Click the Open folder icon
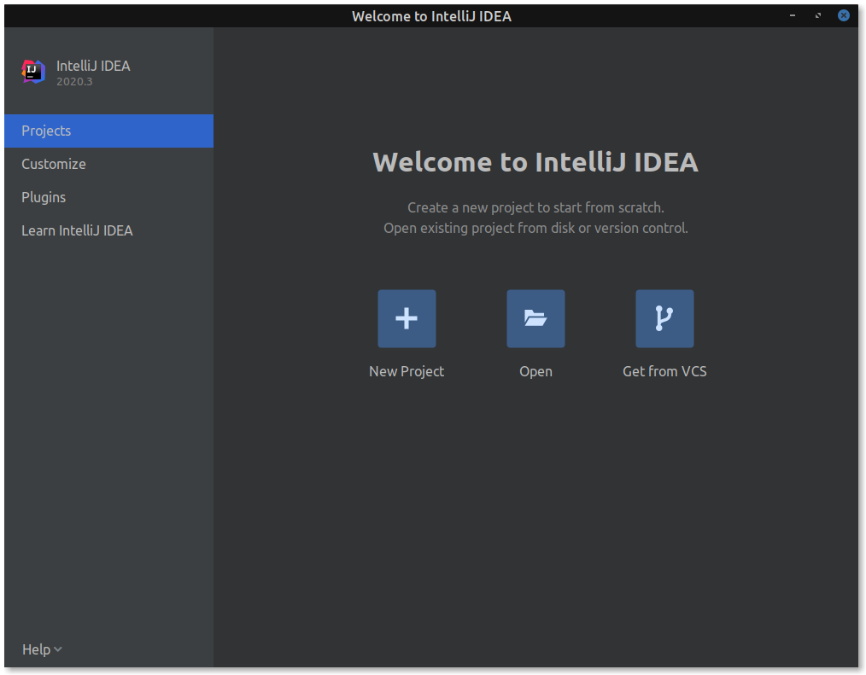 tap(535, 318)
